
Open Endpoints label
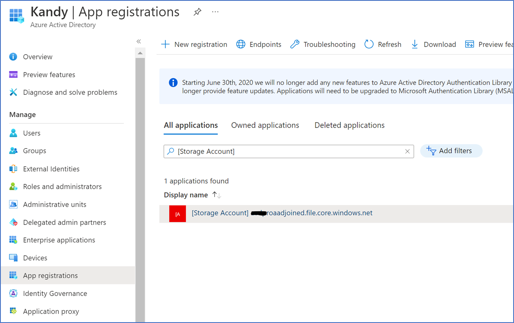point(266,44)
